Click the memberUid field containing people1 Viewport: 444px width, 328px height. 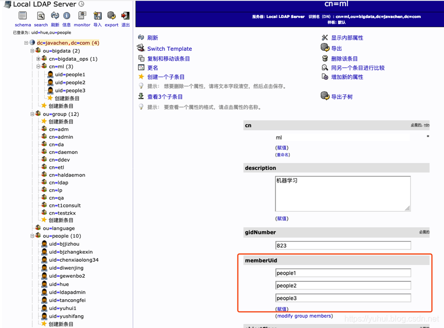coord(343,273)
